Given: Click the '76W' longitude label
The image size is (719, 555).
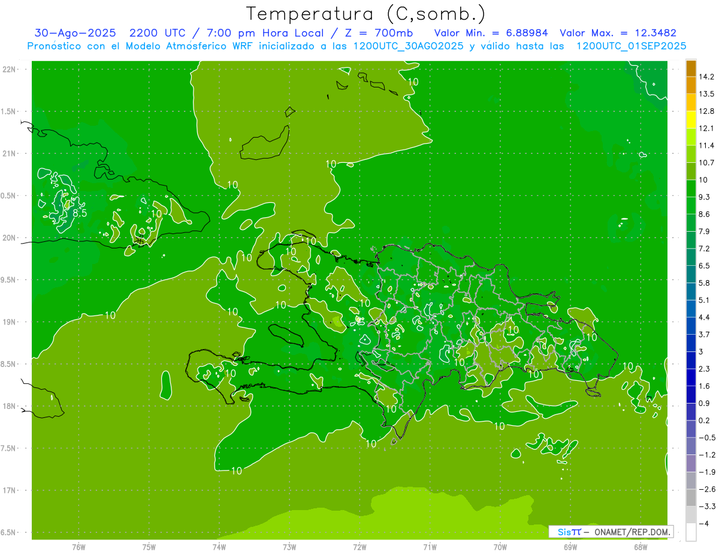Looking at the screenshot, I should (x=78, y=547).
